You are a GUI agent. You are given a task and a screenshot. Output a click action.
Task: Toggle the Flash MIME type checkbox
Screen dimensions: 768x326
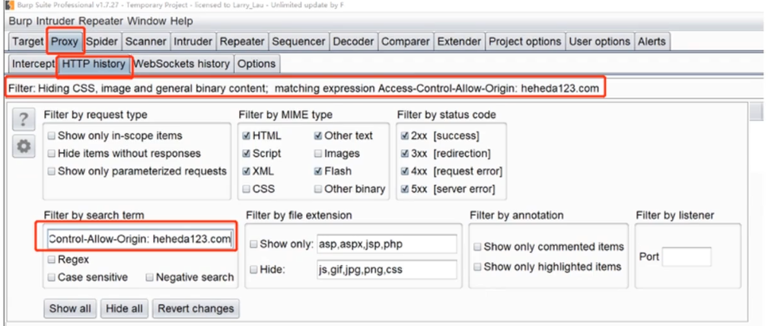click(x=318, y=171)
